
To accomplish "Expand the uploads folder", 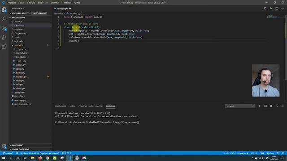I will pyautogui.click(x=19, y=41).
